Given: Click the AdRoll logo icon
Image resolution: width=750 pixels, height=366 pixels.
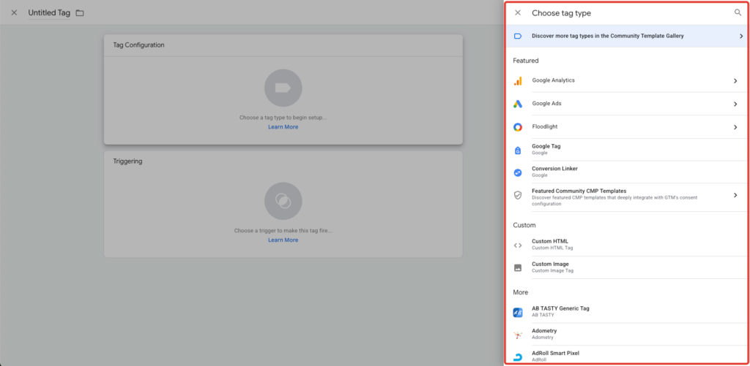Looking at the screenshot, I should (x=518, y=357).
